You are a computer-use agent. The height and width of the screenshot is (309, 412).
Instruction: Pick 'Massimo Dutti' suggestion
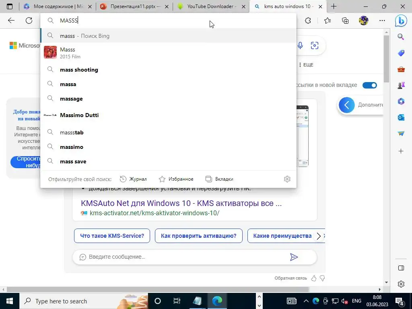click(169, 115)
